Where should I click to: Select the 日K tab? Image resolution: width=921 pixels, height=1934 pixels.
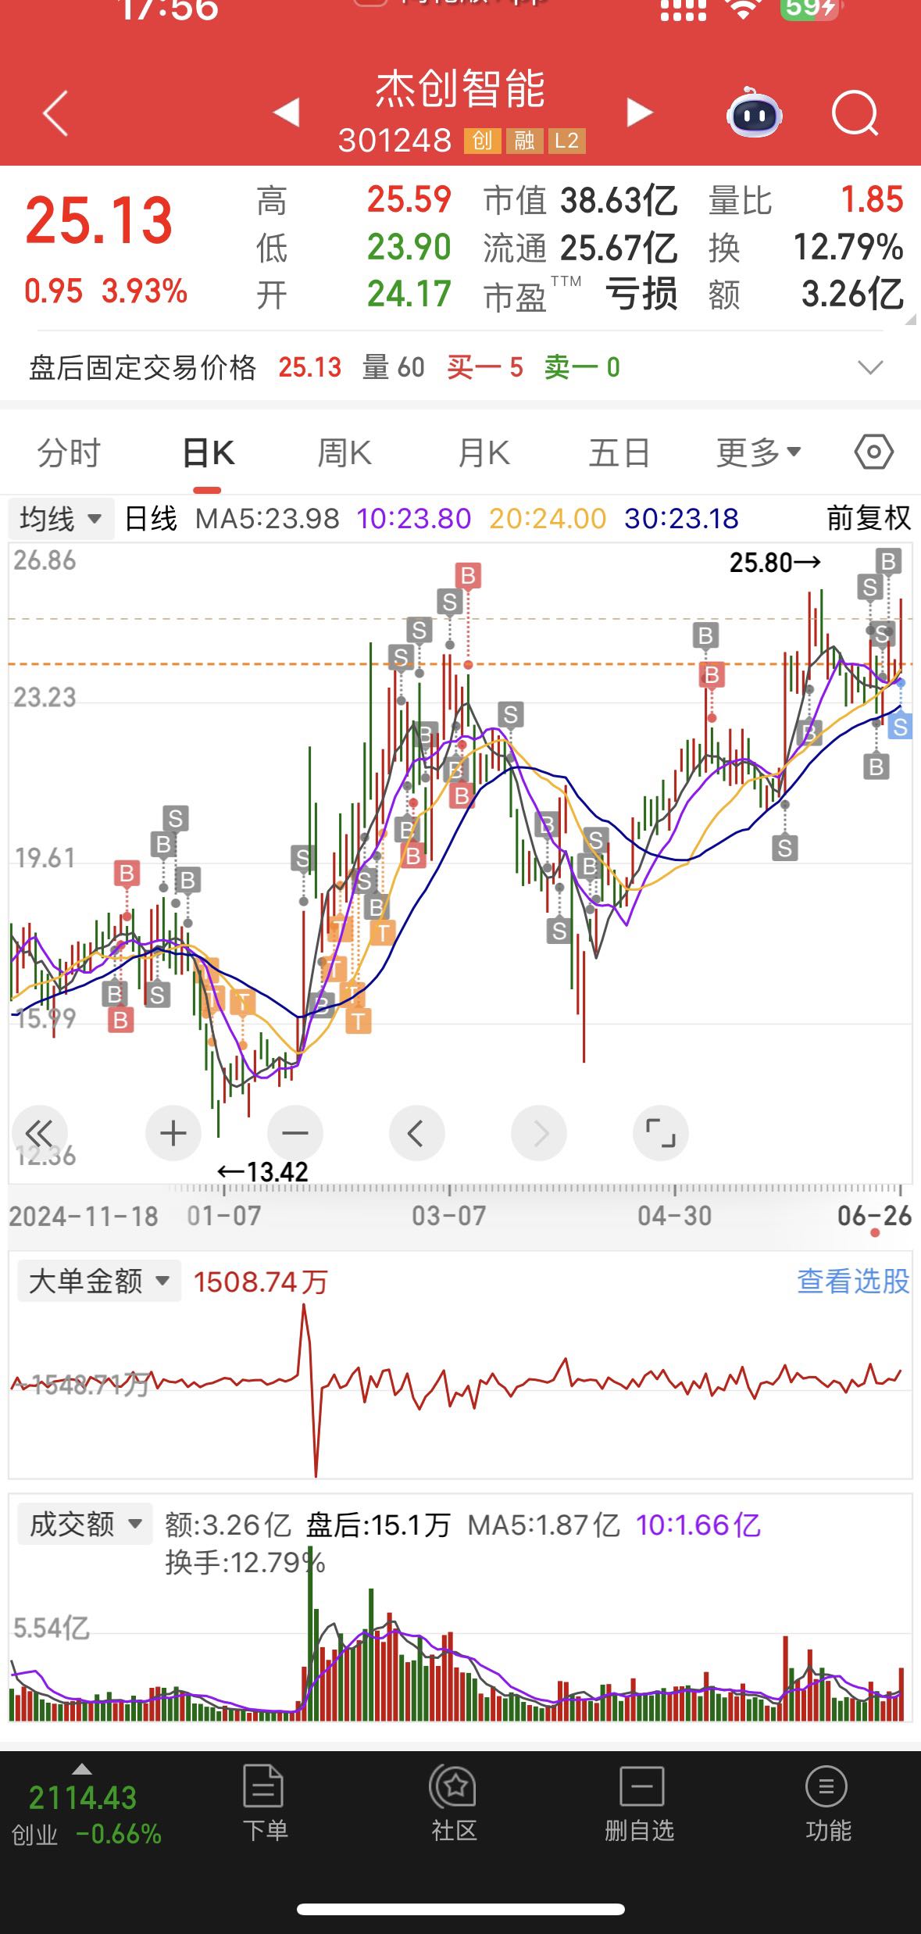point(208,452)
